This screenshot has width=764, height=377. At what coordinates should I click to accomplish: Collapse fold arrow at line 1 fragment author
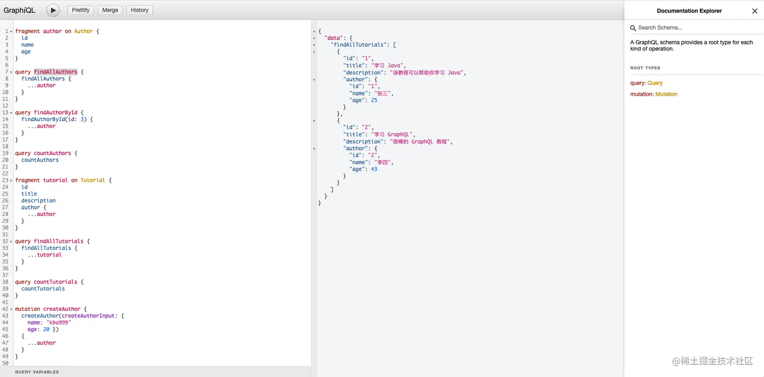pyautogui.click(x=12, y=31)
